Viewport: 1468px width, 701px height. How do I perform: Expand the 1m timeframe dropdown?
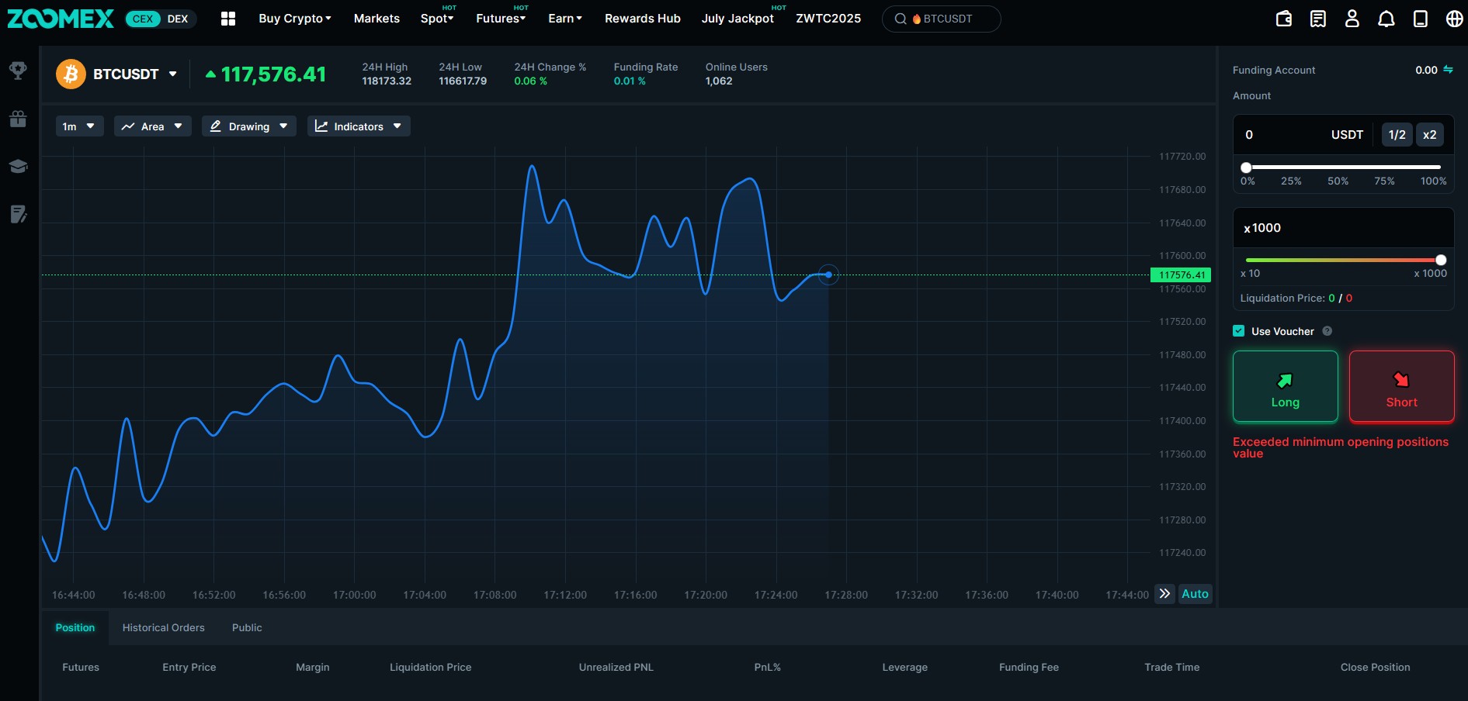[79, 126]
